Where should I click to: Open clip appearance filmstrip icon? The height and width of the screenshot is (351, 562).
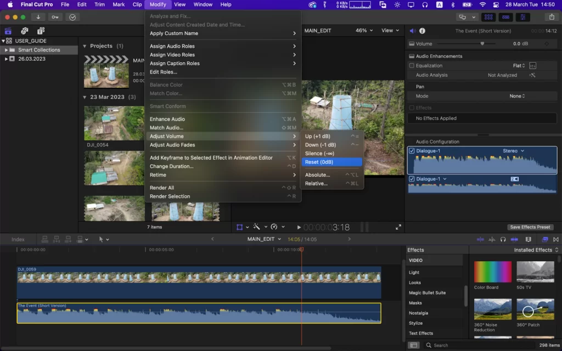(529, 239)
